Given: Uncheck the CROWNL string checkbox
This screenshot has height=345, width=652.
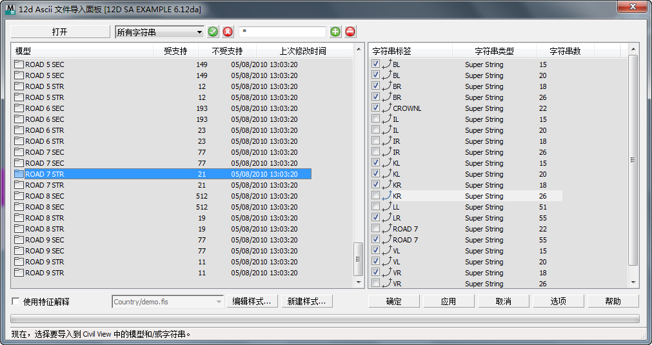Looking at the screenshot, I should [376, 108].
